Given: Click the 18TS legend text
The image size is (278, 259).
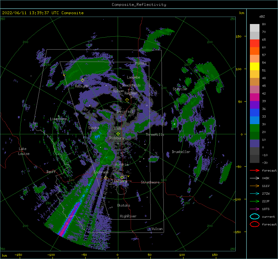Looking at the screenshot, I should click(x=266, y=209).
